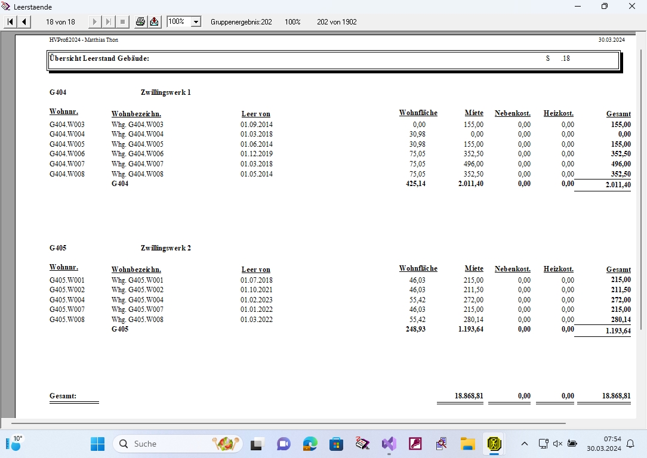The image size is (647, 458).
Task: Click the '202 von 1902' record count
Action: [x=337, y=22]
